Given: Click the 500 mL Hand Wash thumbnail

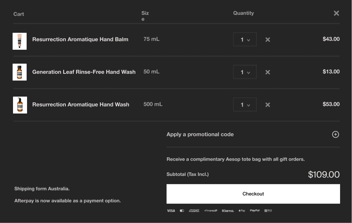Looking at the screenshot, I should tap(20, 105).
